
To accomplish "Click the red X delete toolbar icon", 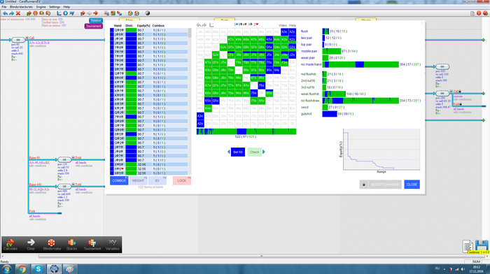I will click(18, 13).
